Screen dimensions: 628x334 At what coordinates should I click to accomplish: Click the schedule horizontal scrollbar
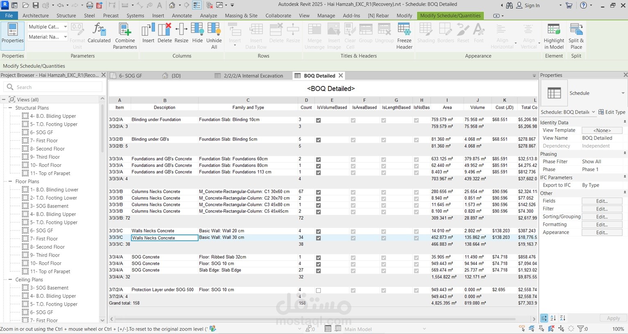click(315, 318)
